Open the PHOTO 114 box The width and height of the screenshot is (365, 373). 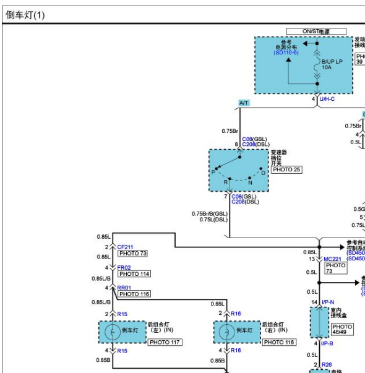pyautogui.click(x=134, y=274)
